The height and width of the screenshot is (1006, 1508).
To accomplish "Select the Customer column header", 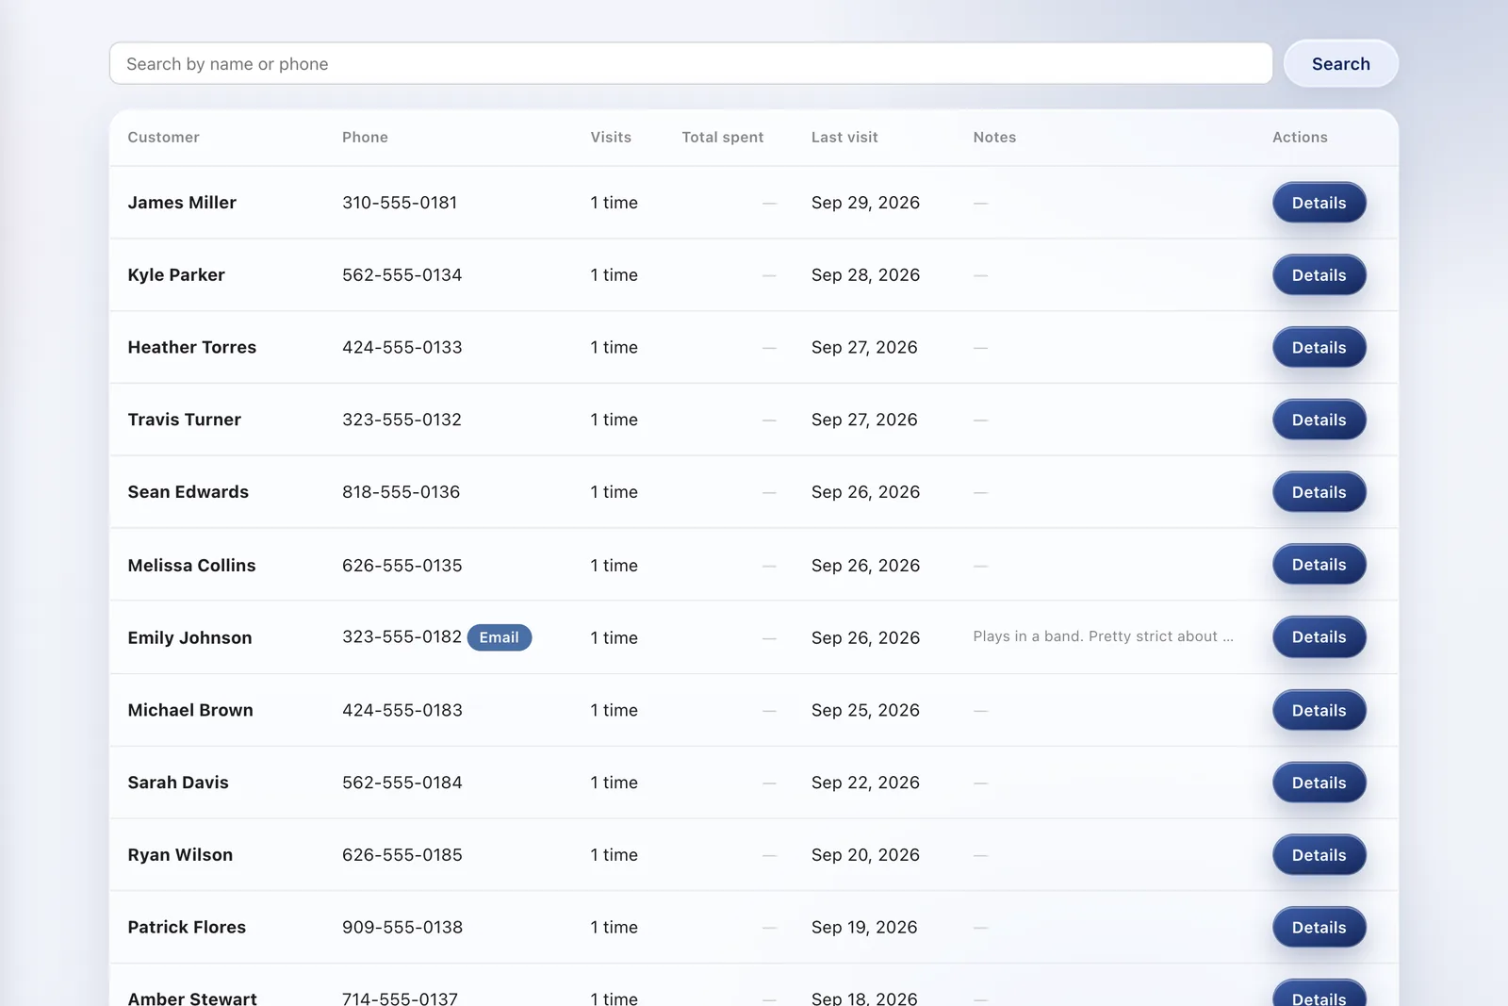I will pyautogui.click(x=164, y=137).
